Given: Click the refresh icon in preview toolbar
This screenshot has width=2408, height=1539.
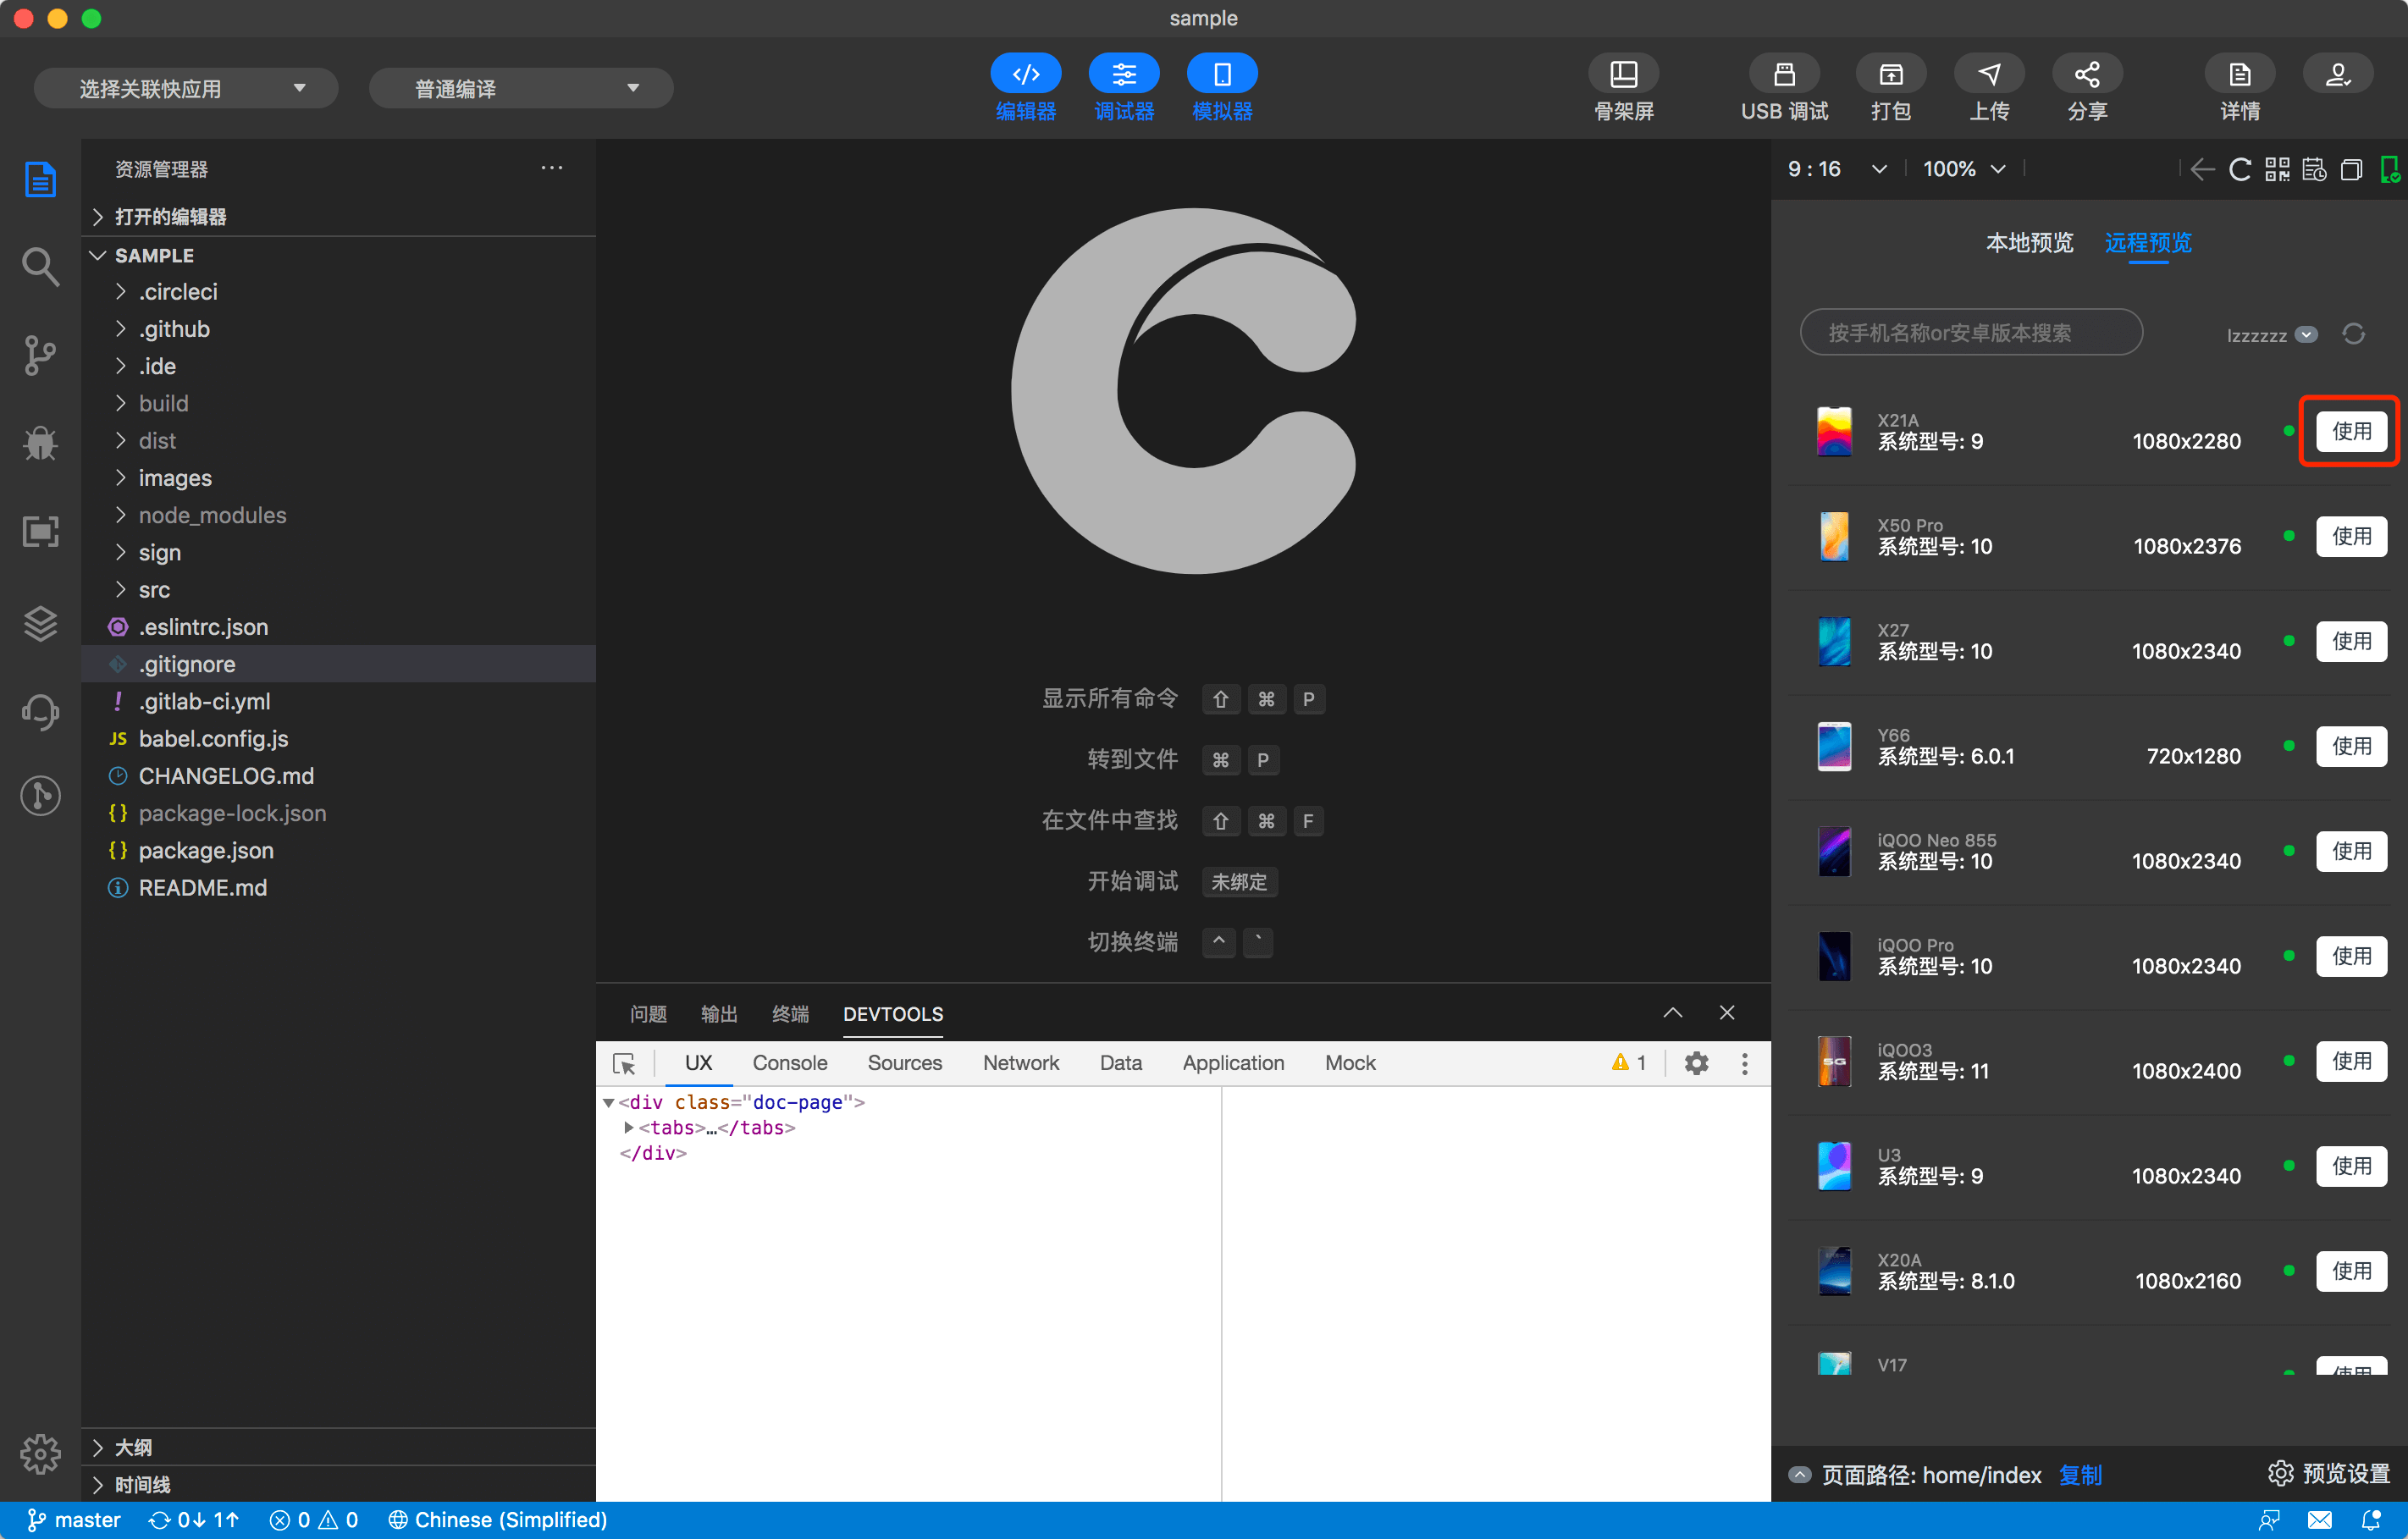Looking at the screenshot, I should point(2240,169).
